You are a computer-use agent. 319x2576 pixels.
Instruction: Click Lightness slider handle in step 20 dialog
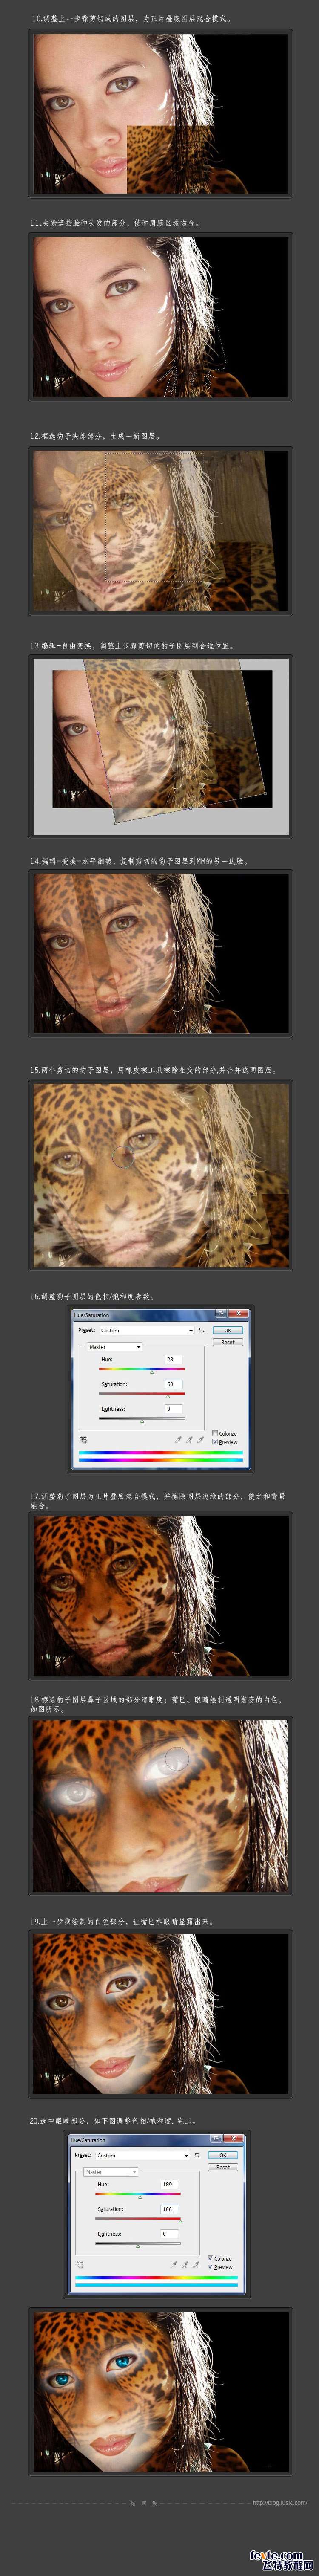click(137, 2247)
